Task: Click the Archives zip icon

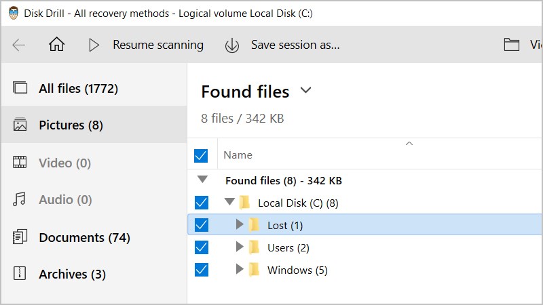Action: coord(20,273)
